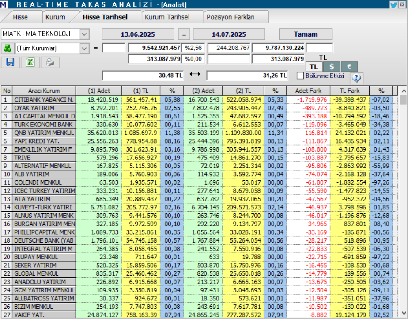Sort by (2) Adet column header

[x=203, y=91]
